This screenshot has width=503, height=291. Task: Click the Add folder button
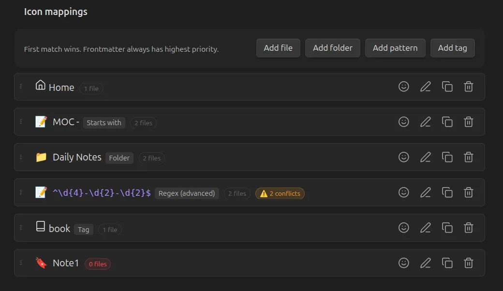[x=333, y=48]
